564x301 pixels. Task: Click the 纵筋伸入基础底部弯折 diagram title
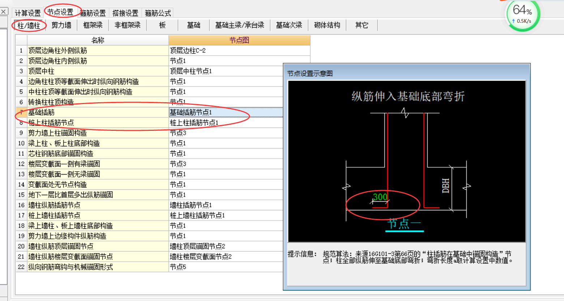(x=408, y=96)
